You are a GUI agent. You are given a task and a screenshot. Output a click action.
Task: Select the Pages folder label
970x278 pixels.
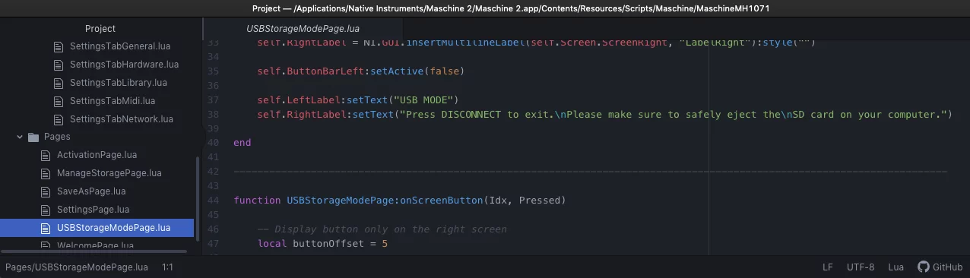[57, 137]
